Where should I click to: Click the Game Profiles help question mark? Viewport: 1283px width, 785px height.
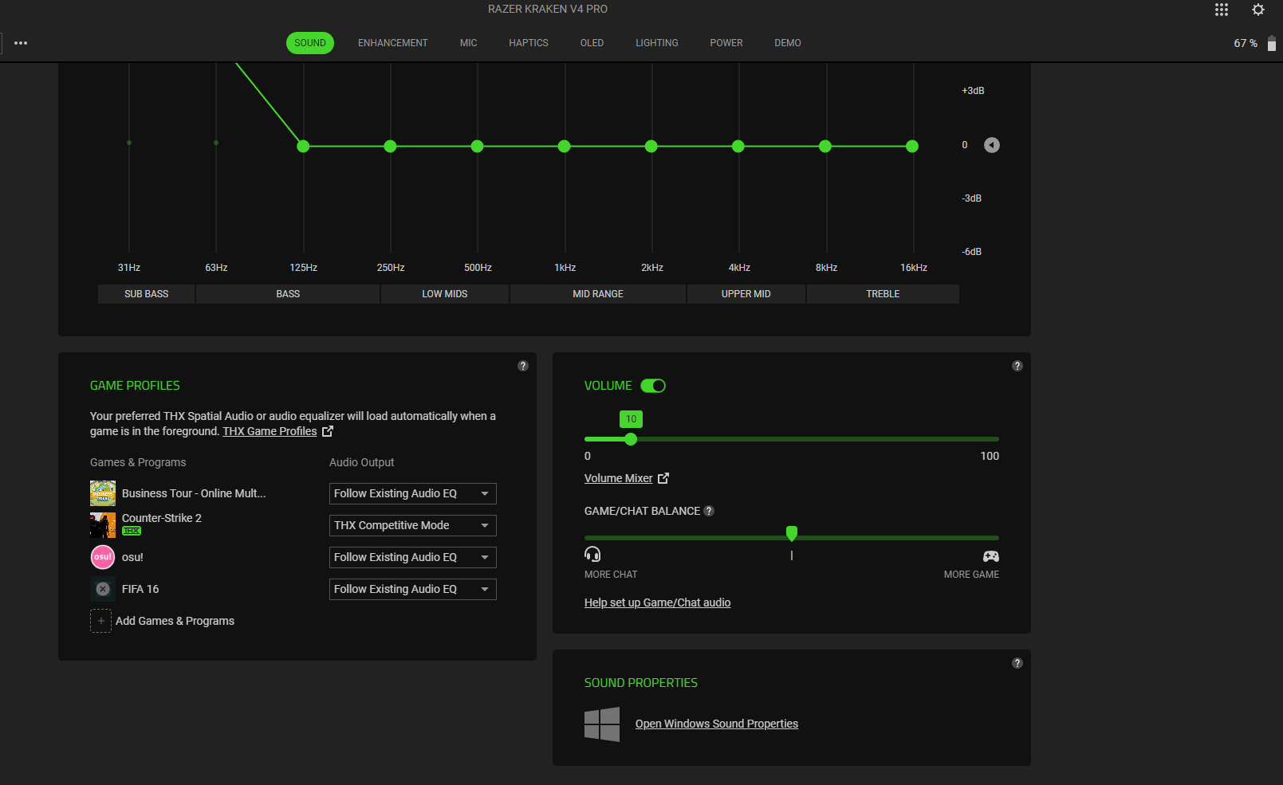(523, 366)
